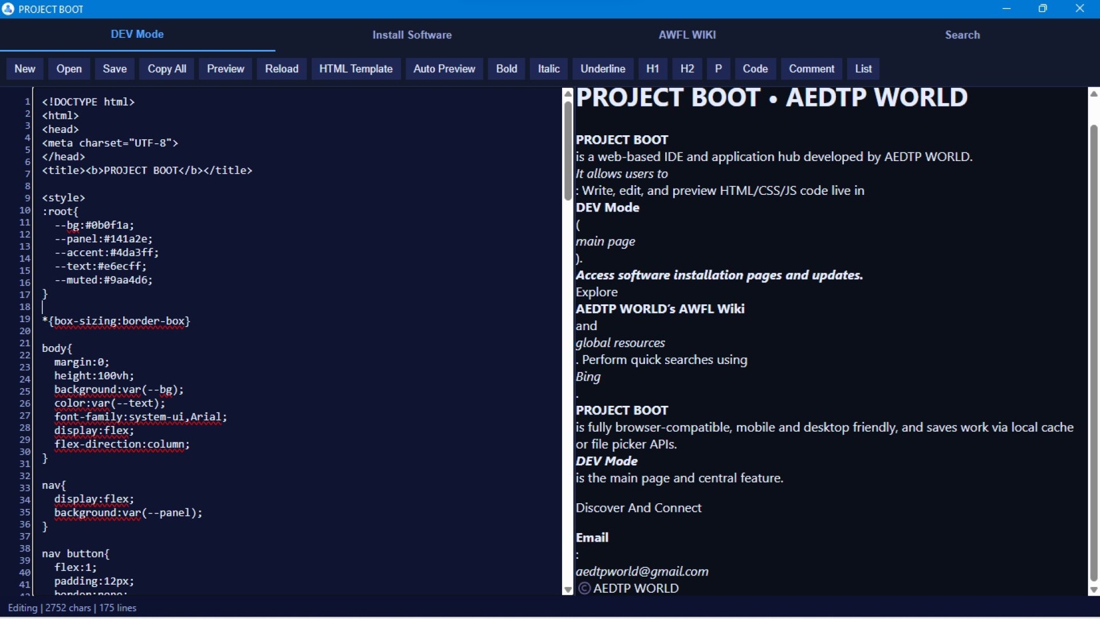Toggle Auto Preview
Viewport: 1100px width, 619px height.
(x=444, y=69)
